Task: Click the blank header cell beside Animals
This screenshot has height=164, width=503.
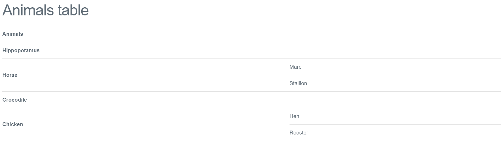Action: coord(395,34)
